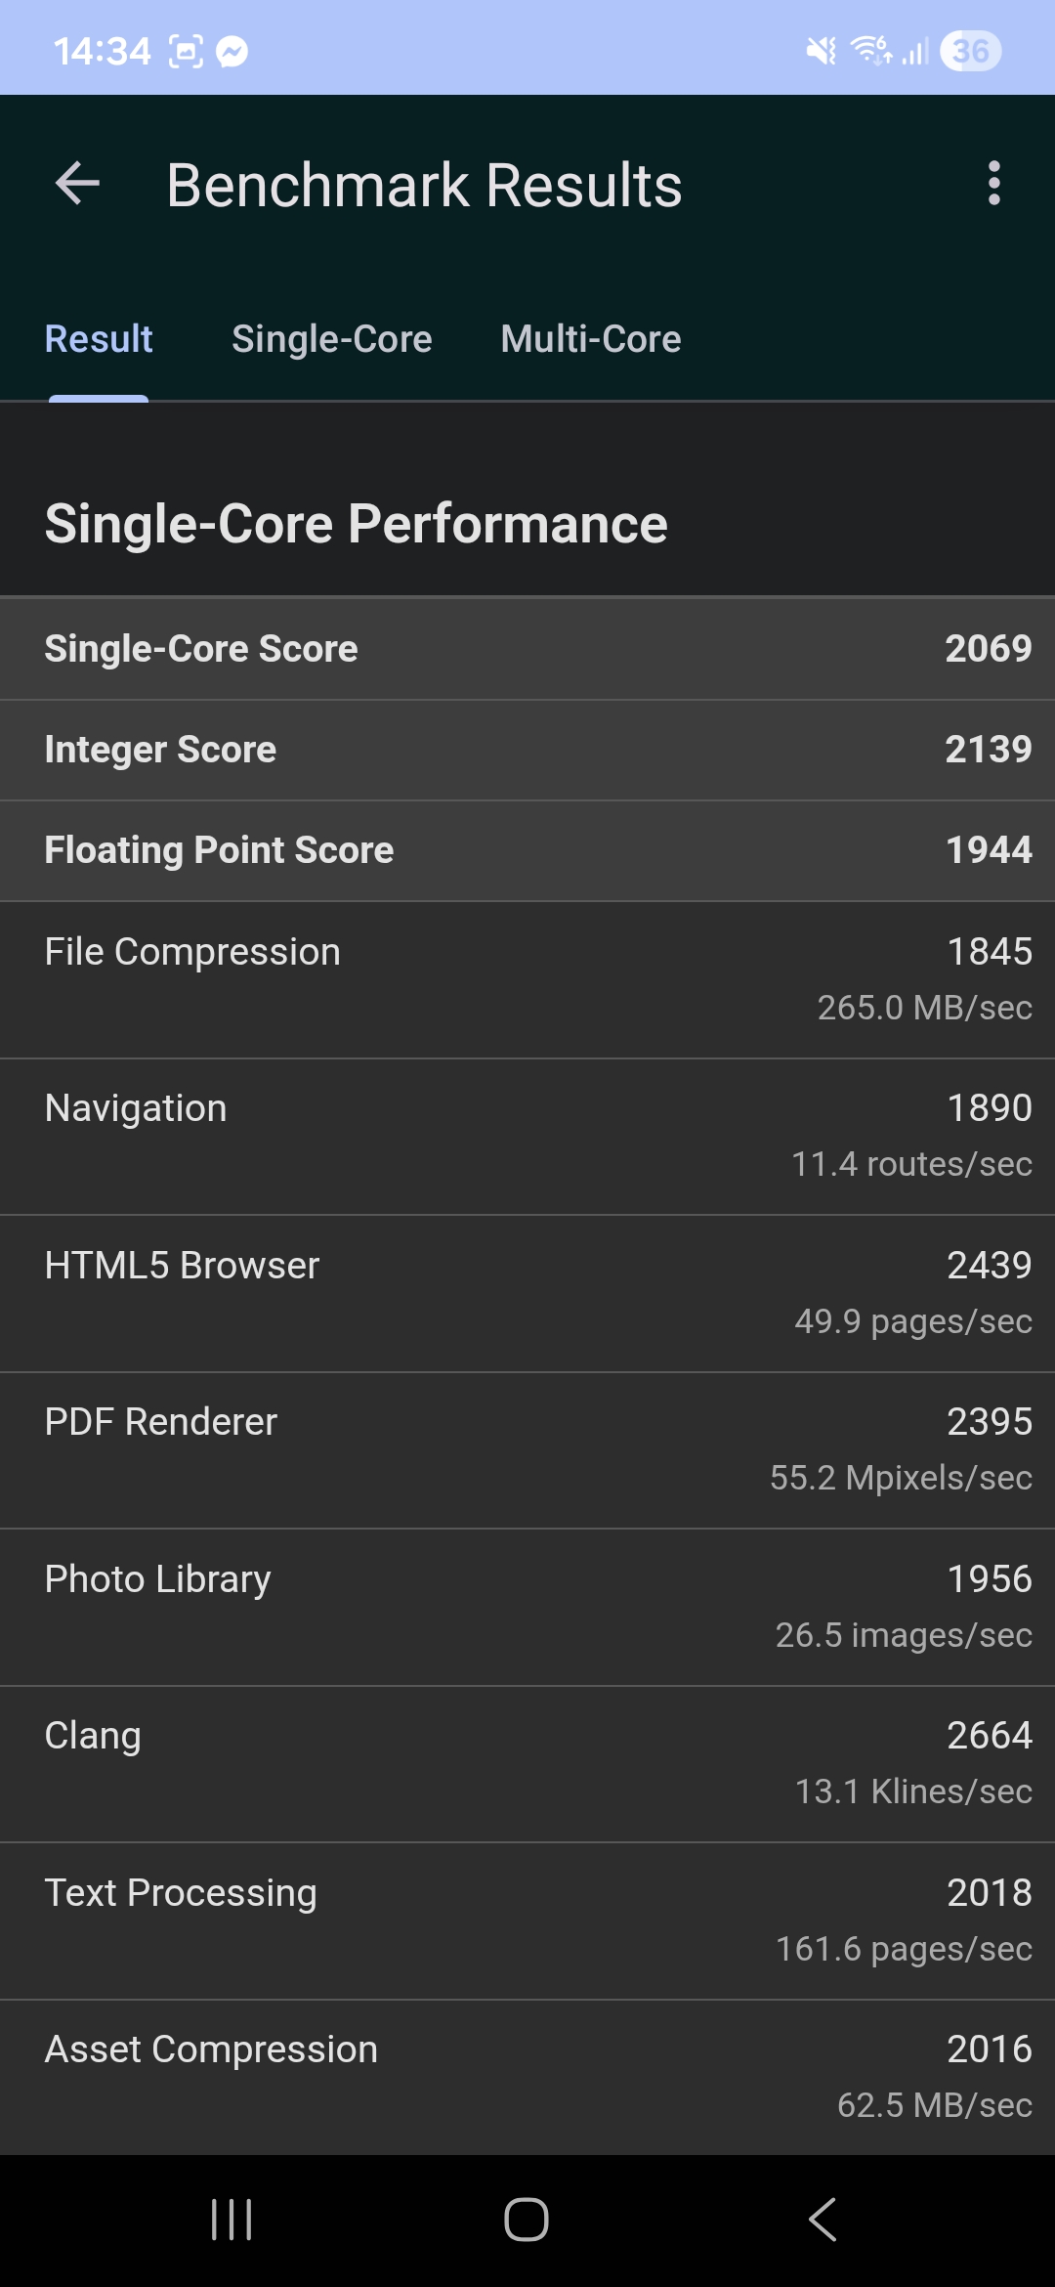The width and height of the screenshot is (1055, 2287).
Task: Tap the screenshot capture status icon
Action: (x=186, y=51)
